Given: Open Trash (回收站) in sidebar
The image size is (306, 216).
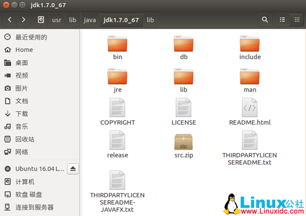Looking at the screenshot, I should tap(40, 139).
